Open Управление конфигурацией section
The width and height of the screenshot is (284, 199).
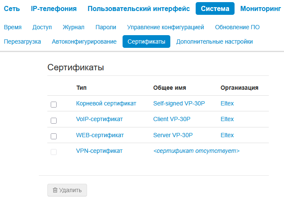[x=166, y=27]
